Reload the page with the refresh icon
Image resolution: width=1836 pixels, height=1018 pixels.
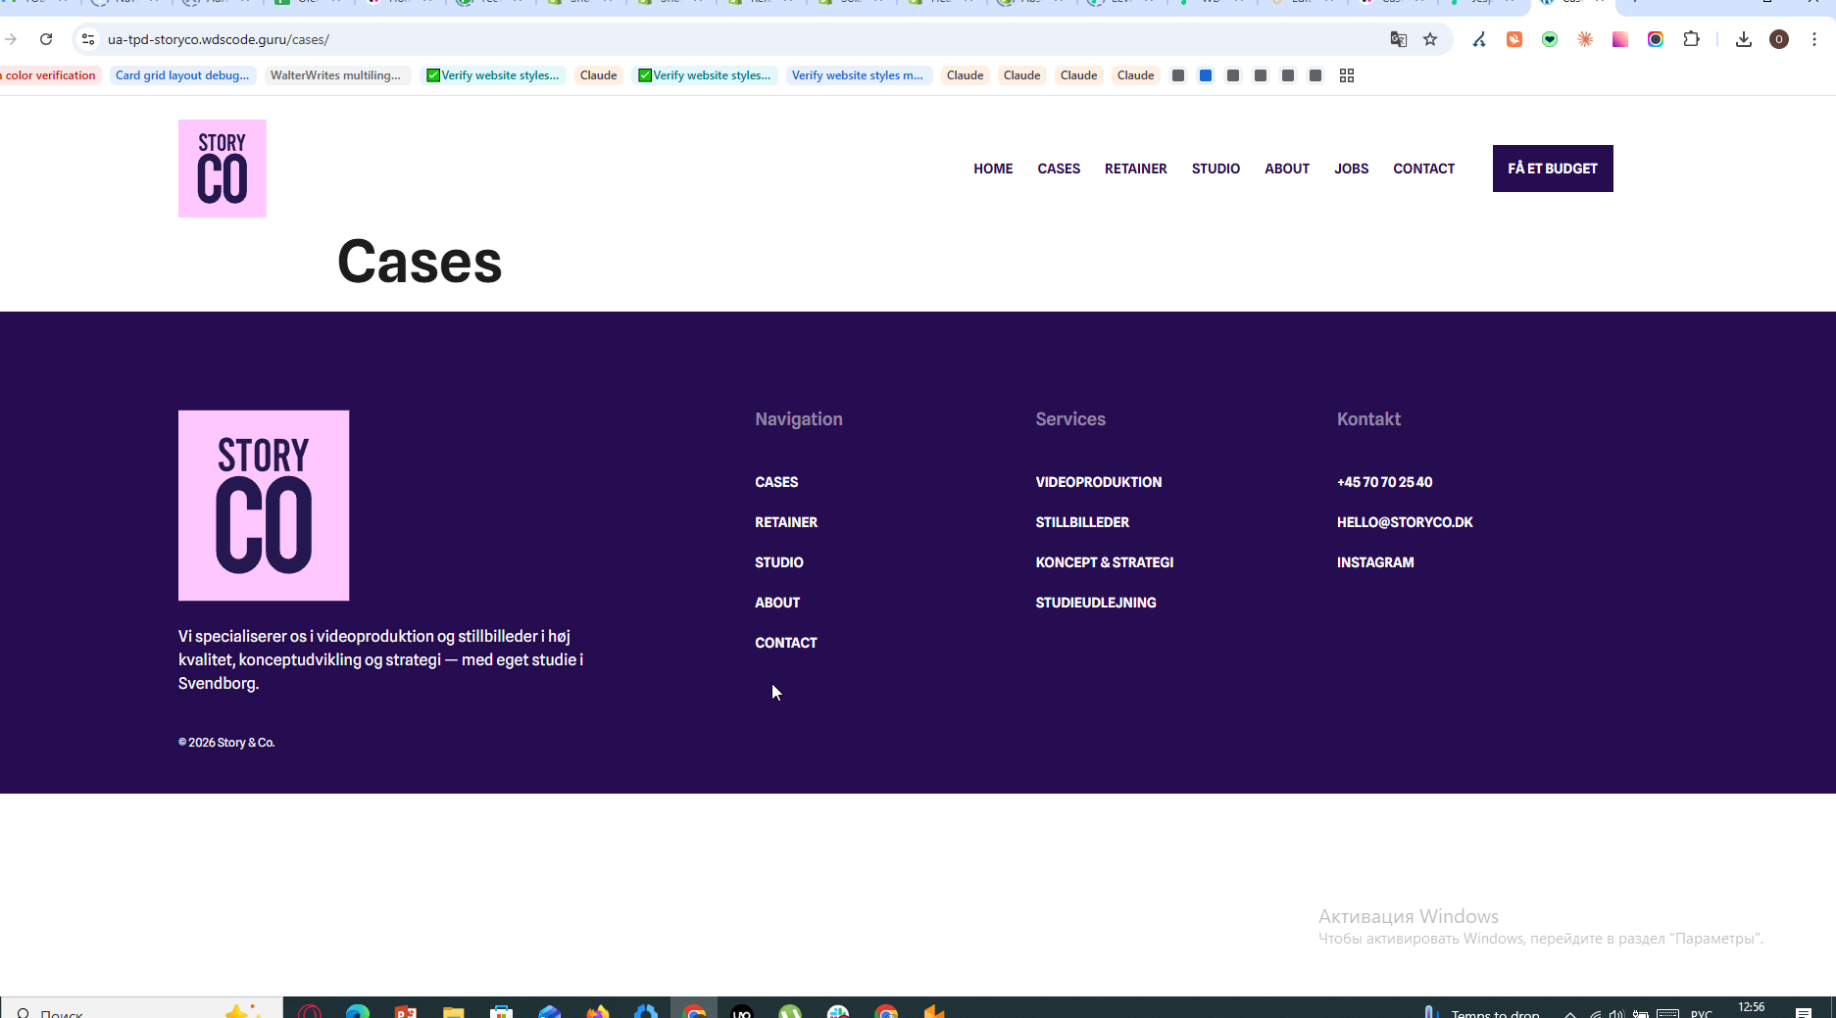pos(46,39)
